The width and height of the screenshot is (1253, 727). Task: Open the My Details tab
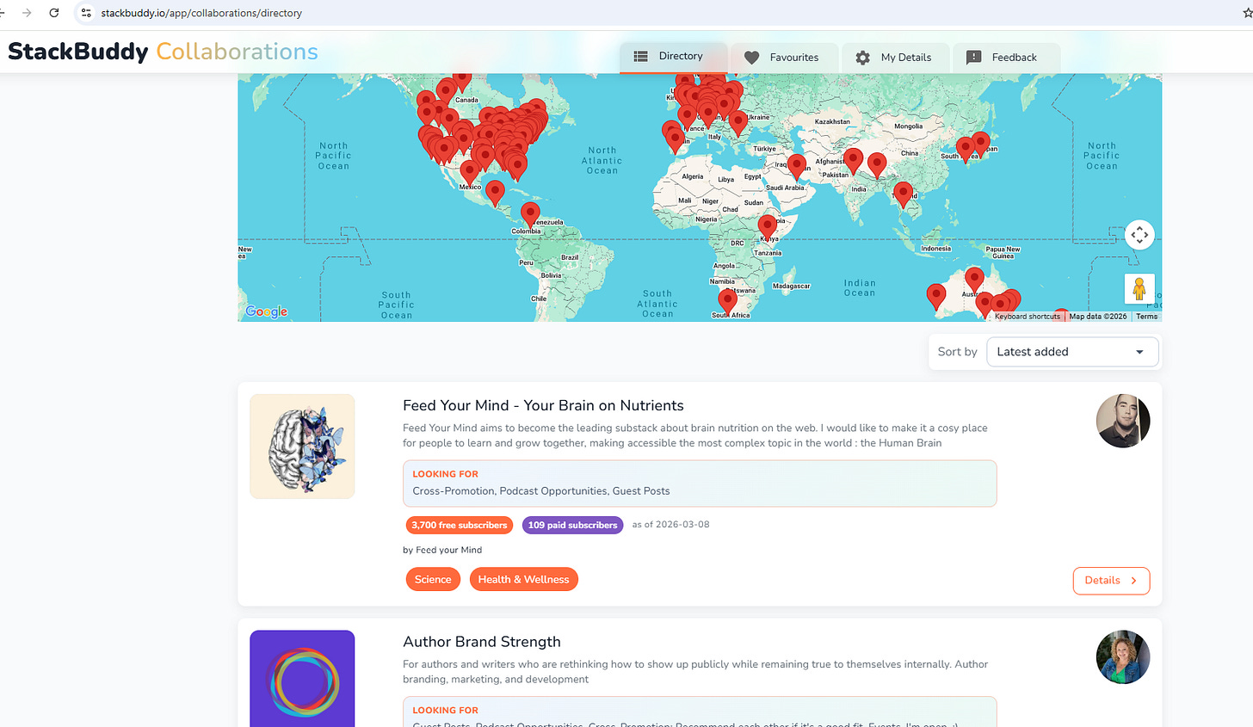tap(895, 58)
